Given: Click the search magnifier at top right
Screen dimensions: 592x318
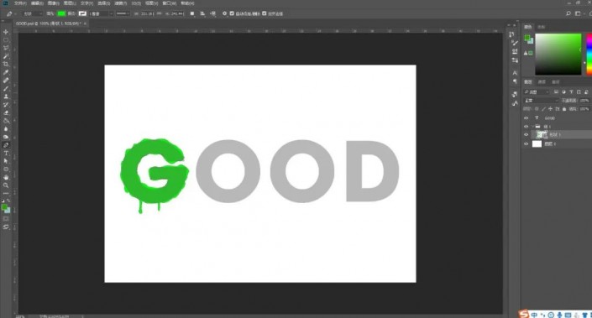Looking at the screenshot, I should click(568, 13).
